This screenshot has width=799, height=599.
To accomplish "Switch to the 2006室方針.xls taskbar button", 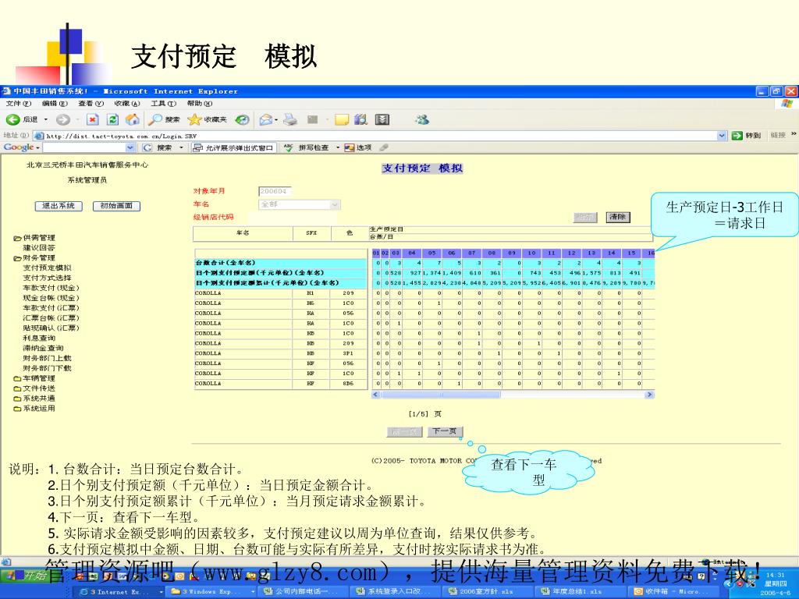I will coord(486,591).
